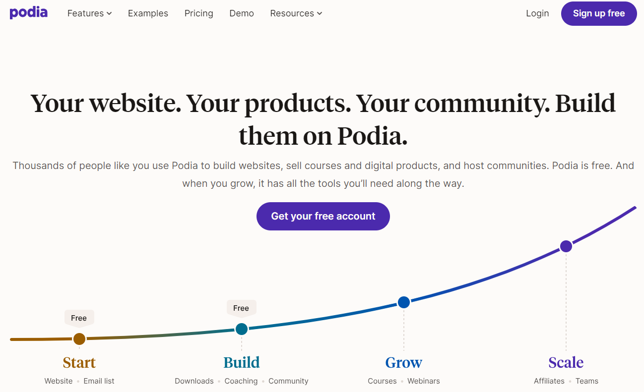Select the teal Build dot on curve

242,329
